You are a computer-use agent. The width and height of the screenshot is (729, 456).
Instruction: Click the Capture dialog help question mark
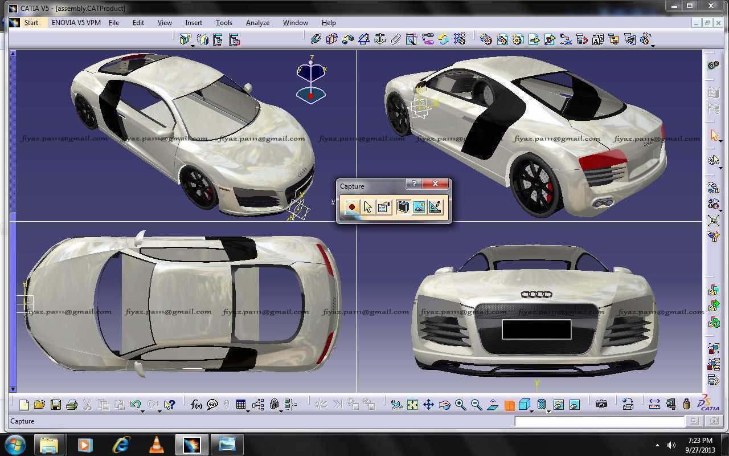point(414,184)
